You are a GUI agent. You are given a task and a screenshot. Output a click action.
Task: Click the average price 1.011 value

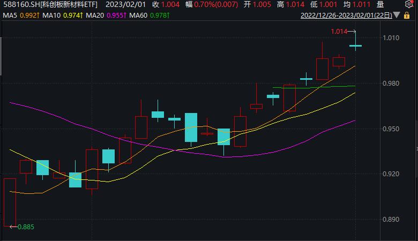point(361,4)
